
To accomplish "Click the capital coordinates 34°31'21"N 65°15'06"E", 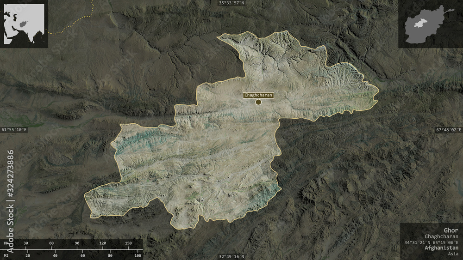I will click(x=432, y=242).
